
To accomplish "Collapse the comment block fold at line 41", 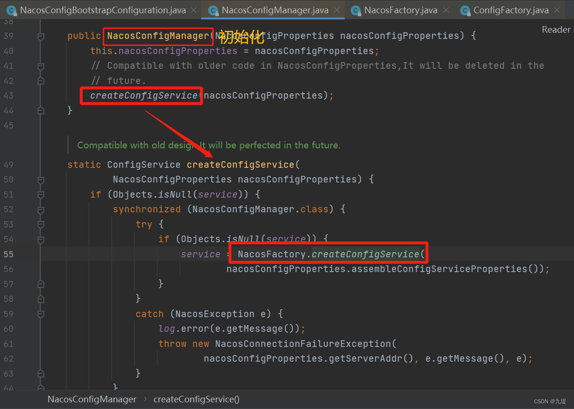I will [41, 66].
